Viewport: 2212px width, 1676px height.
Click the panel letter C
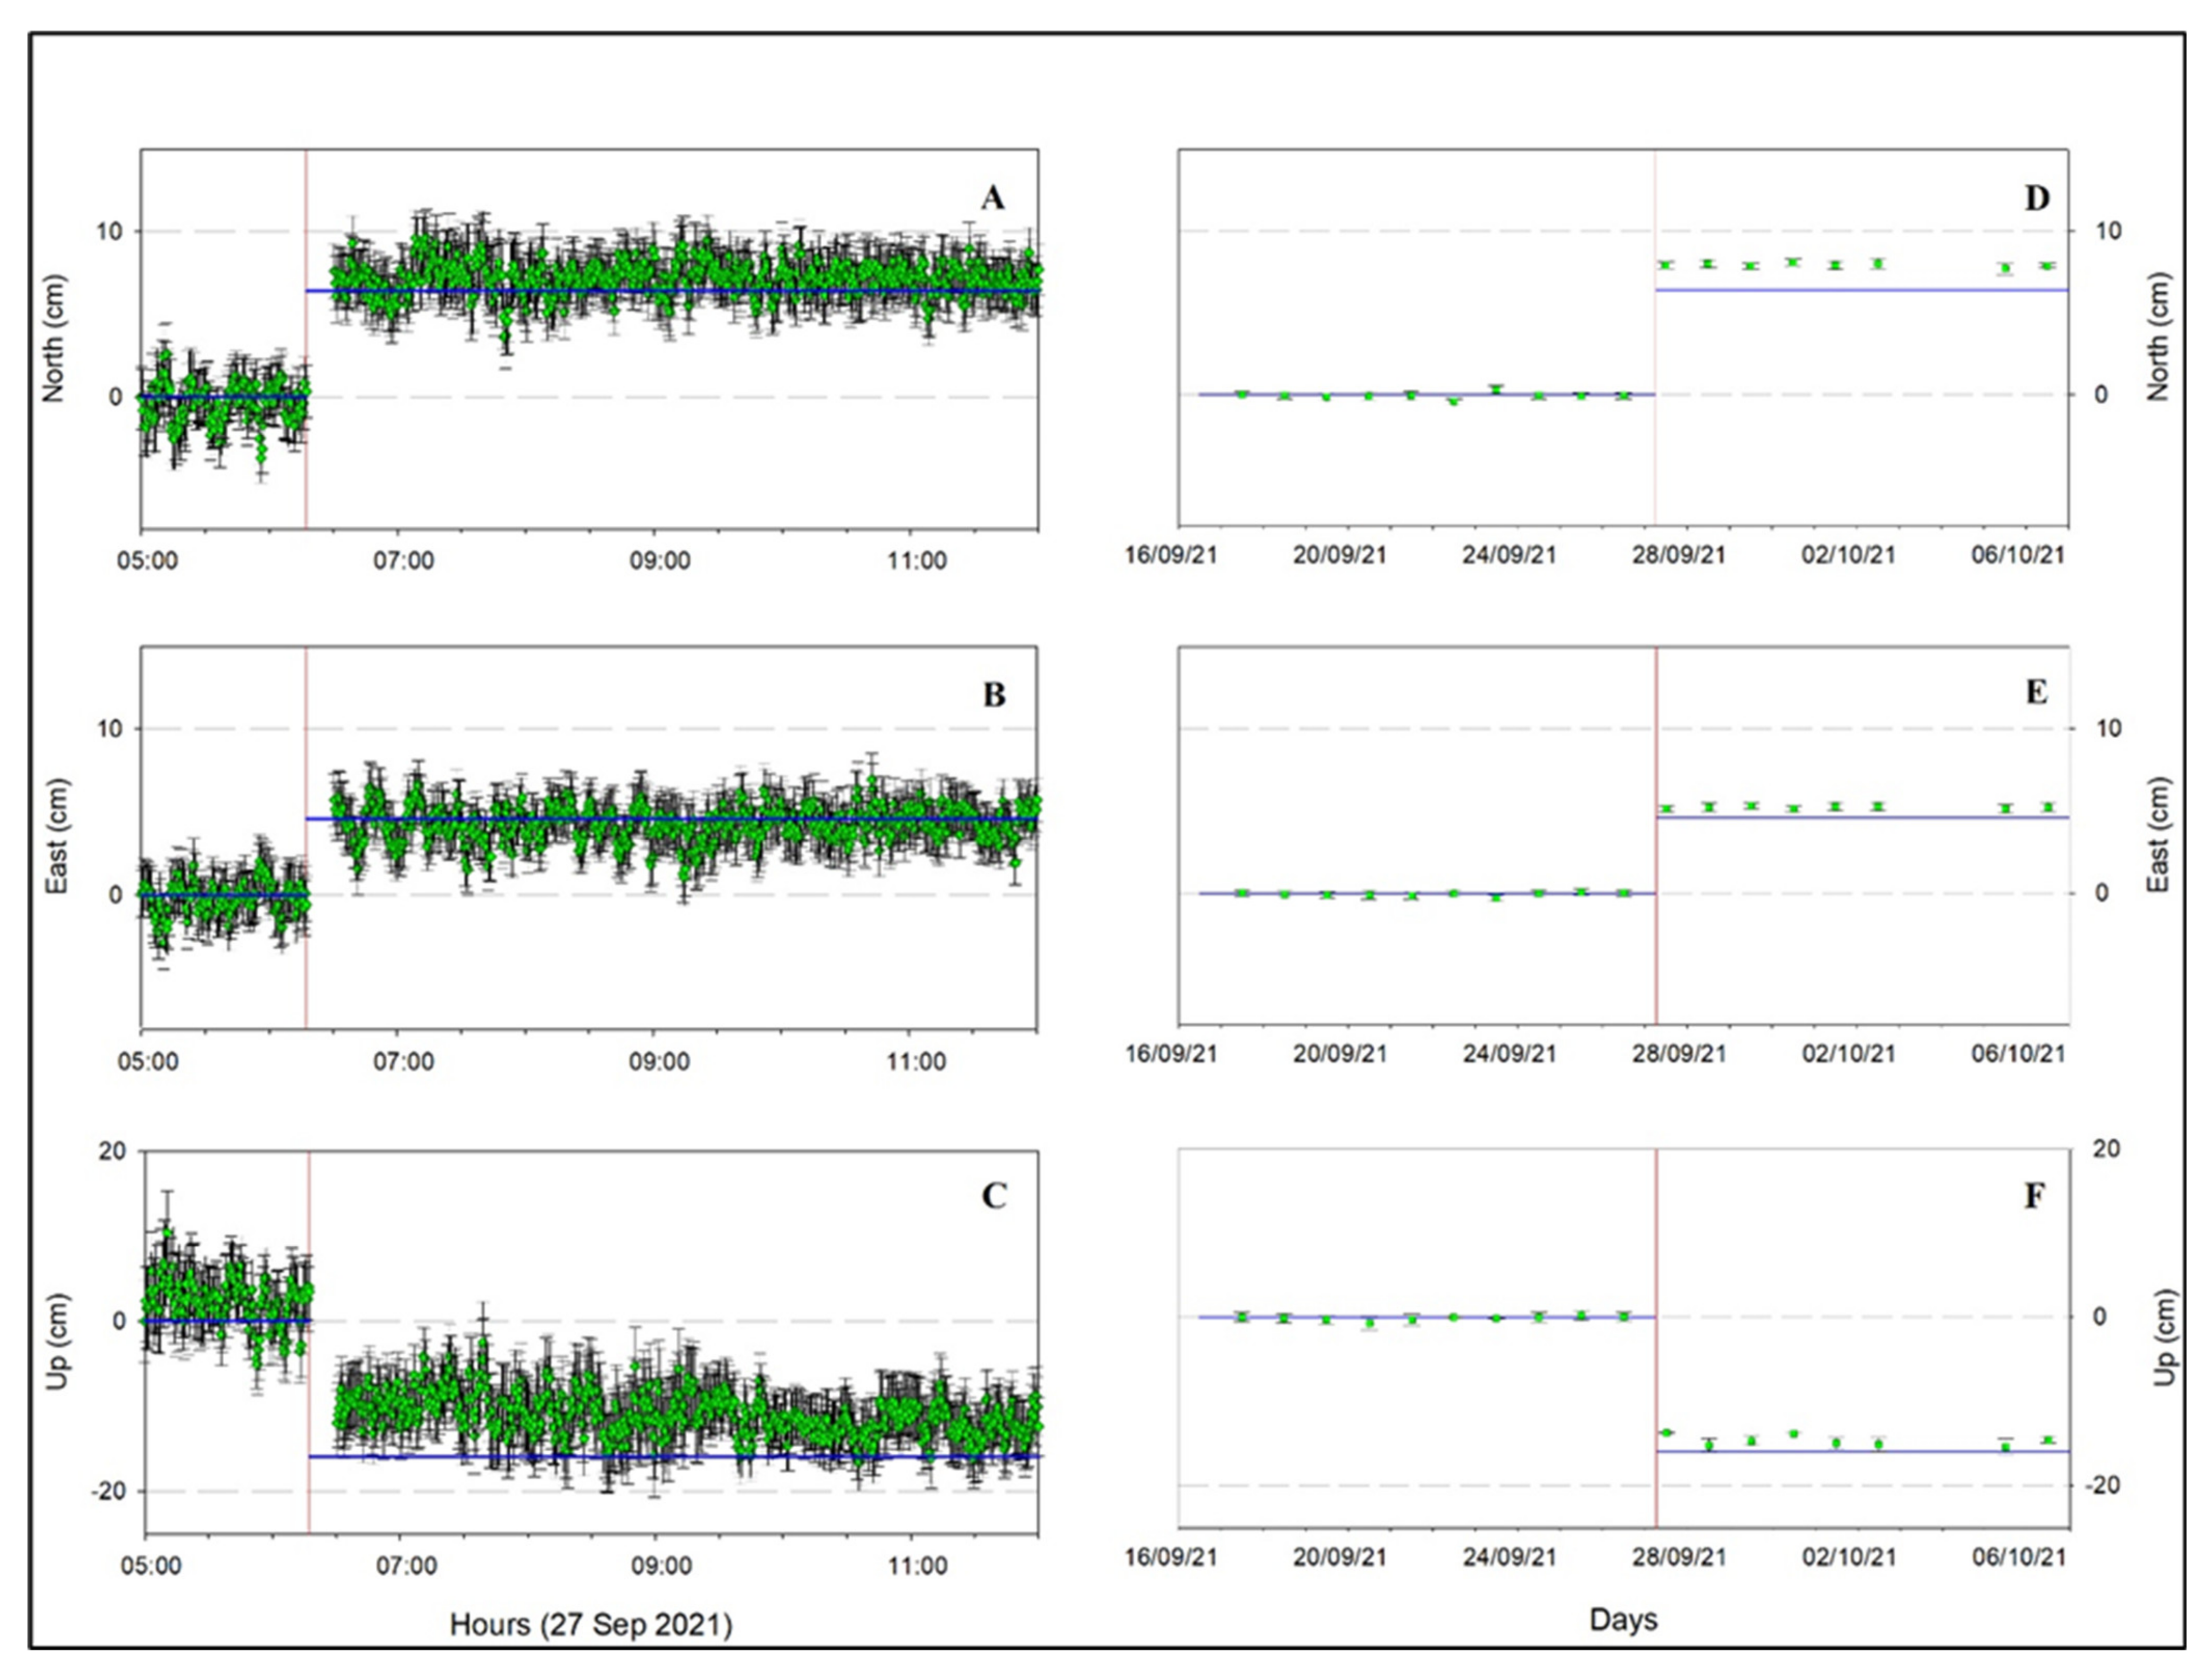993,1196
